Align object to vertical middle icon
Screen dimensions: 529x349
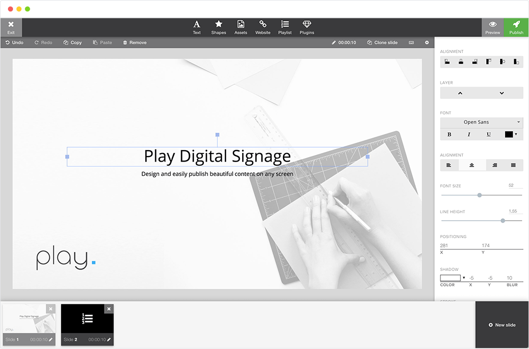pyautogui.click(x=502, y=62)
